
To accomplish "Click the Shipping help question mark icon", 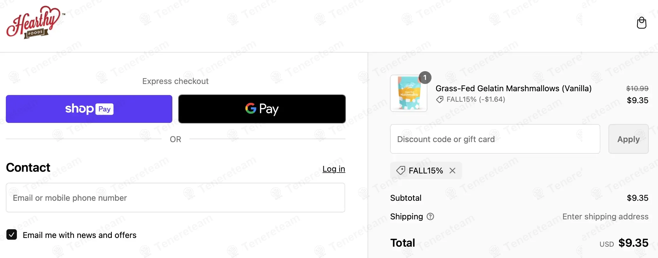I will point(430,216).
